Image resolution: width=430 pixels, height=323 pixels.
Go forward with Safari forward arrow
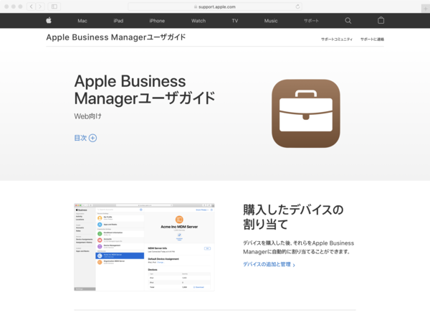40,6
